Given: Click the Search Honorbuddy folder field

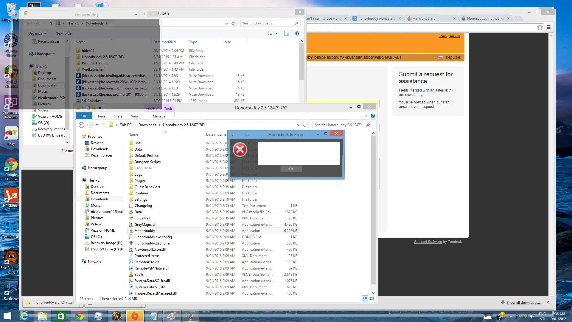Looking at the screenshot, I should [x=339, y=125].
